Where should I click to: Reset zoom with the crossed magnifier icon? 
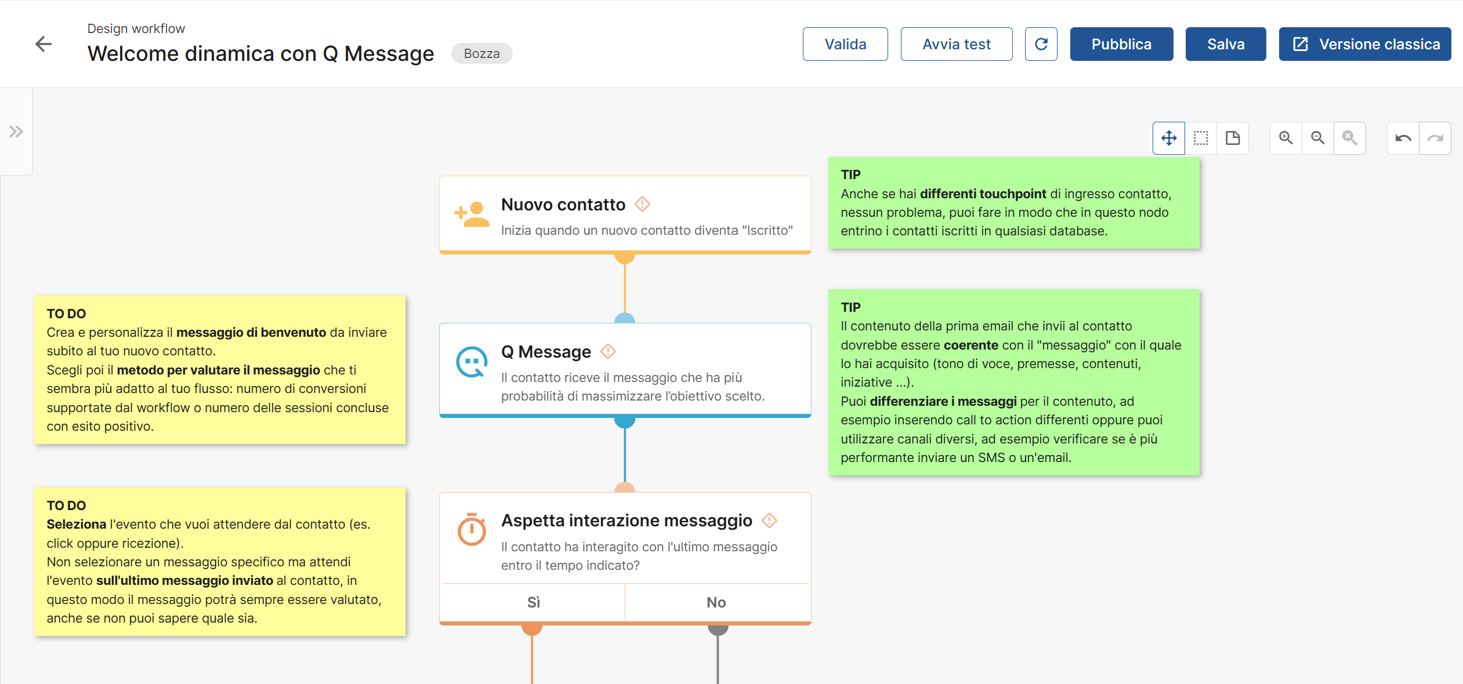[x=1350, y=138]
